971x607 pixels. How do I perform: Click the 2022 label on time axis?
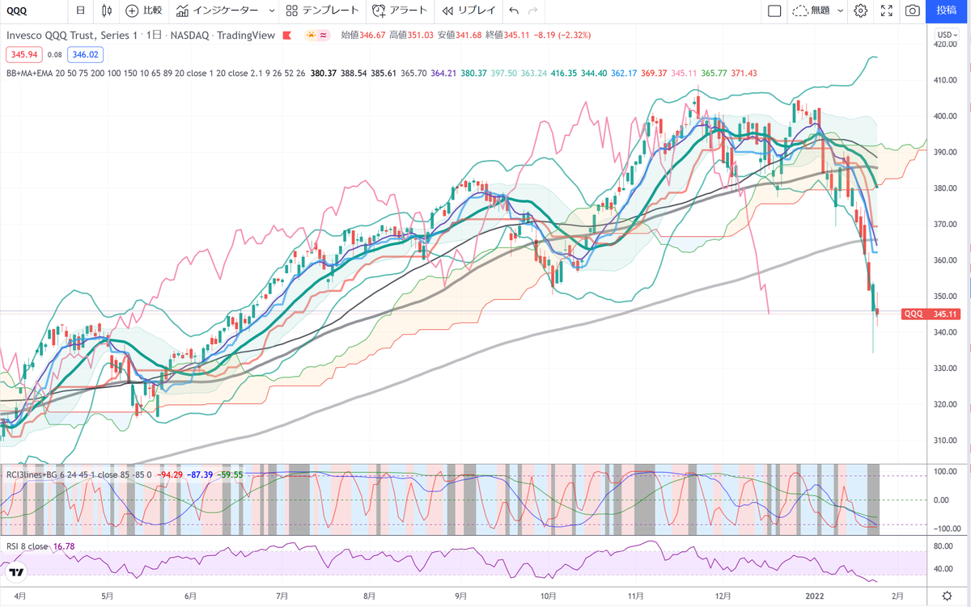(813, 597)
